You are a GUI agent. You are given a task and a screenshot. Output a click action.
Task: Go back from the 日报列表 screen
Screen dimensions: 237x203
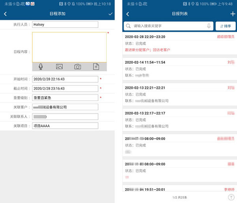pos(128,14)
